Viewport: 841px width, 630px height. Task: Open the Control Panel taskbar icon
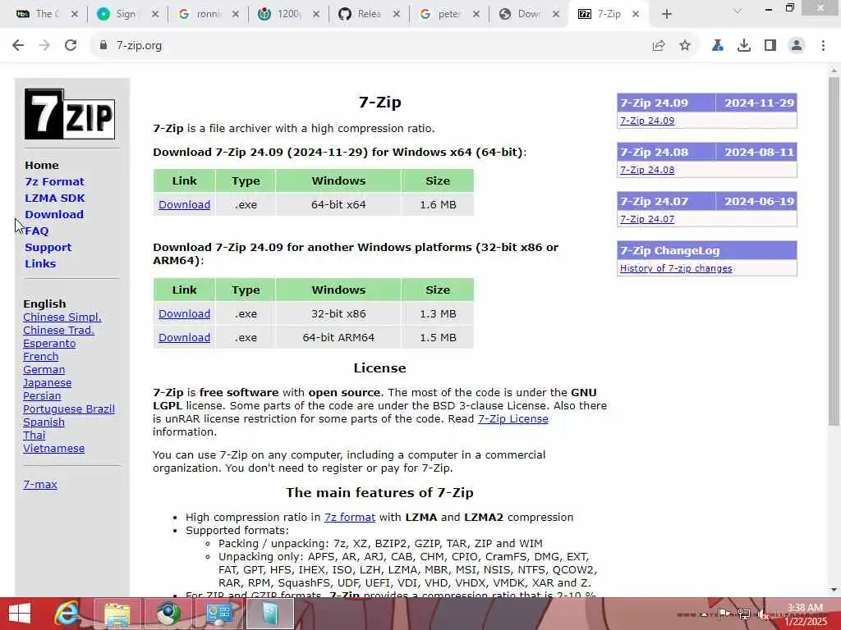[218, 614]
